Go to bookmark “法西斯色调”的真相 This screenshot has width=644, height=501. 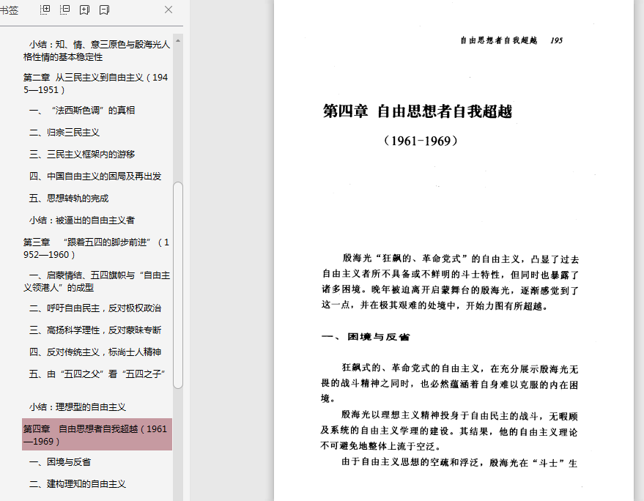(82, 110)
